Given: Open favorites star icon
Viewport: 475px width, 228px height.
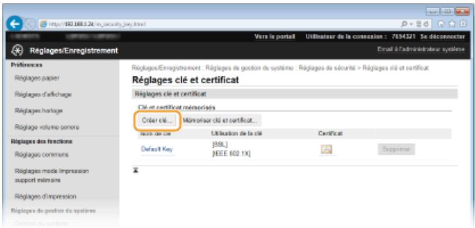Looking at the screenshot, I should click(452, 24).
